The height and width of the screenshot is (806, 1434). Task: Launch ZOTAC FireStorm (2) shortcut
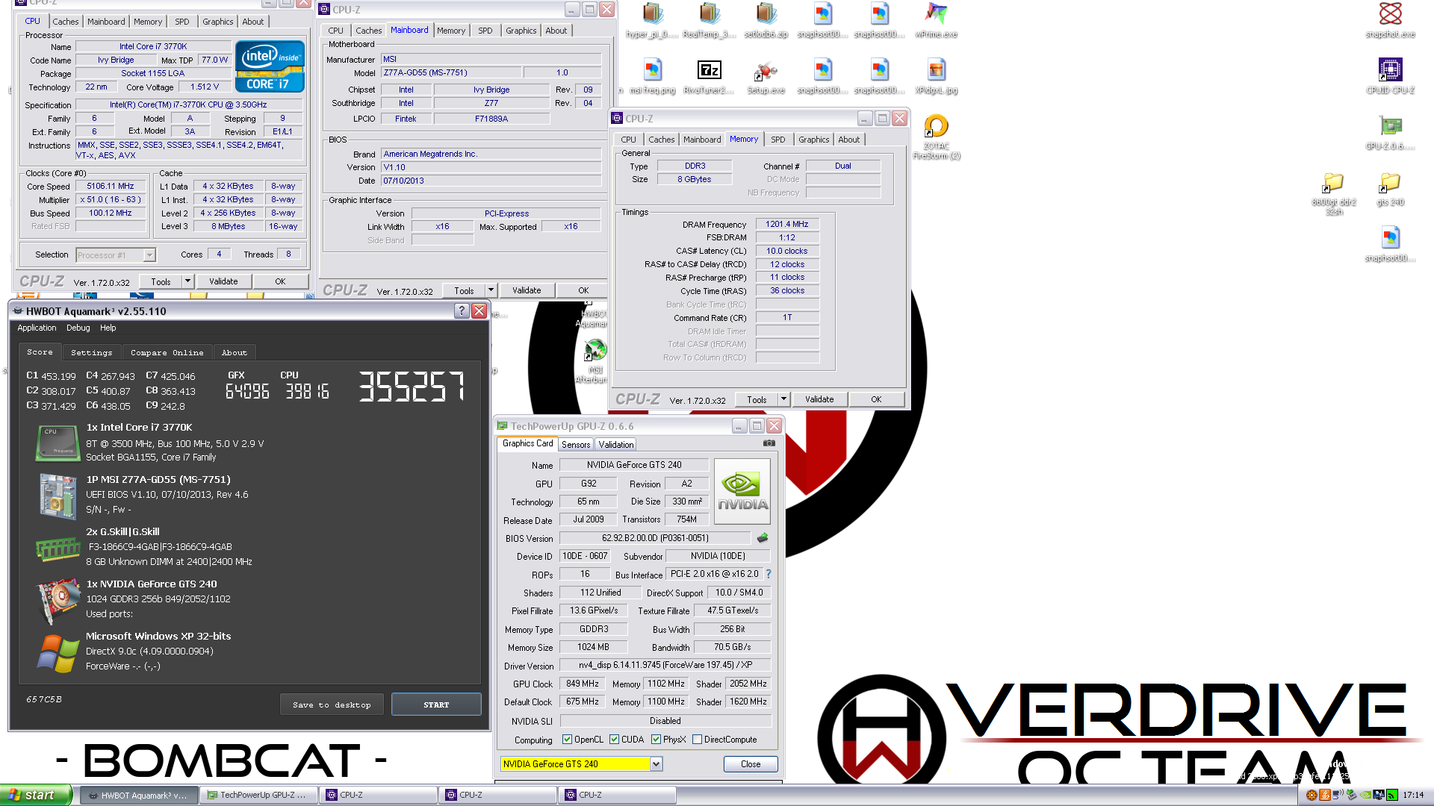[x=936, y=137]
